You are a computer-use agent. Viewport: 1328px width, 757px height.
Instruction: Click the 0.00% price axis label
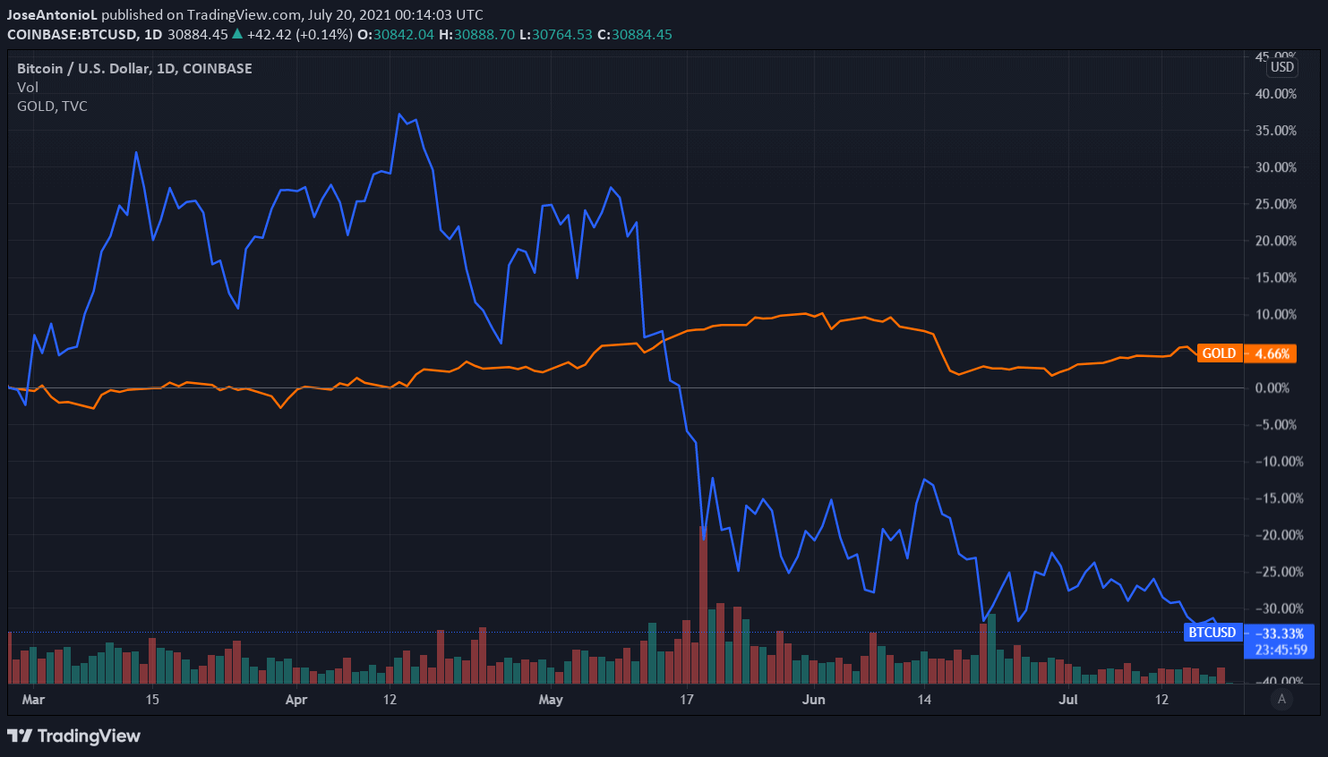1272,388
